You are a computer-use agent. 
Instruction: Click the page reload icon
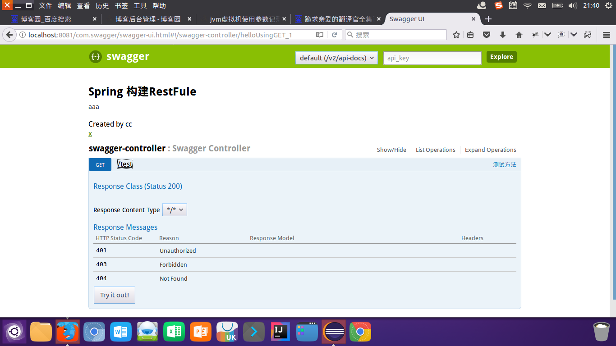pos(335,35)
